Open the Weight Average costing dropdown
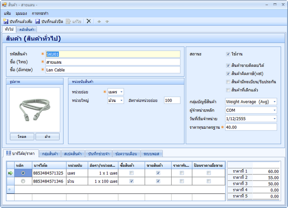This screenshot has width=288, height=208. tap(274, 101)
